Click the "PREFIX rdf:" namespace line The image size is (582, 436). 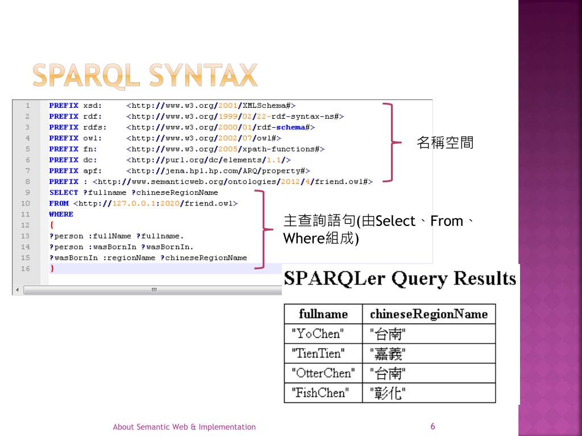[196, 116]
